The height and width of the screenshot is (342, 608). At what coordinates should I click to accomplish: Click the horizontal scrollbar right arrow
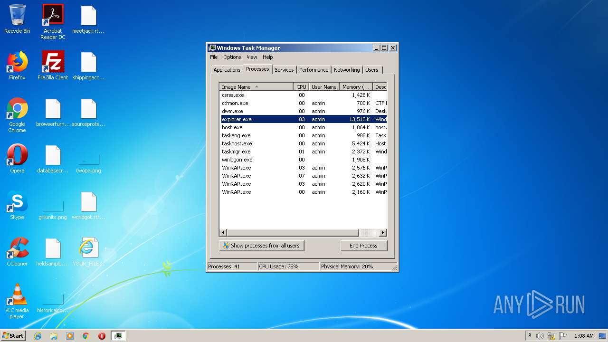click(x=383, y=233)
